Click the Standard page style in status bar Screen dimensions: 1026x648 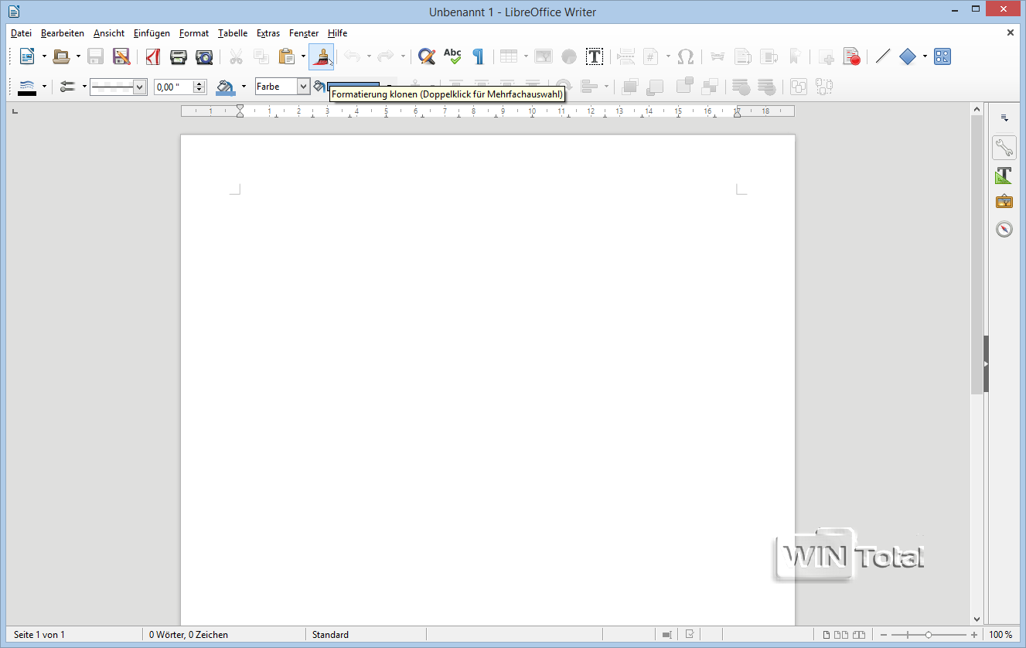click(330, 635)
